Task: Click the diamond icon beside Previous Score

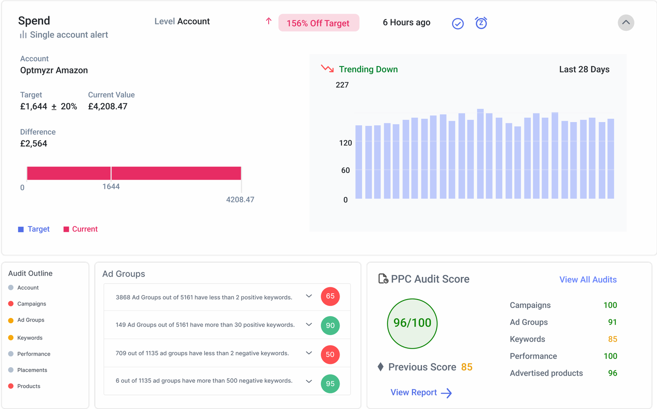Action: [381, 367]
